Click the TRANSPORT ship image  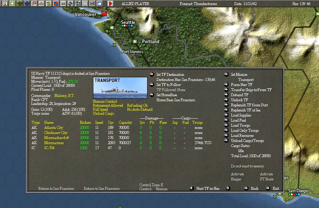pyautogui.click(x=120, y=87)
